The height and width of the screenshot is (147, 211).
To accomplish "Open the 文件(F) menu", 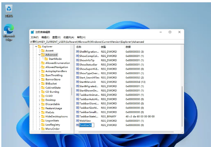I will click(35, 37).
